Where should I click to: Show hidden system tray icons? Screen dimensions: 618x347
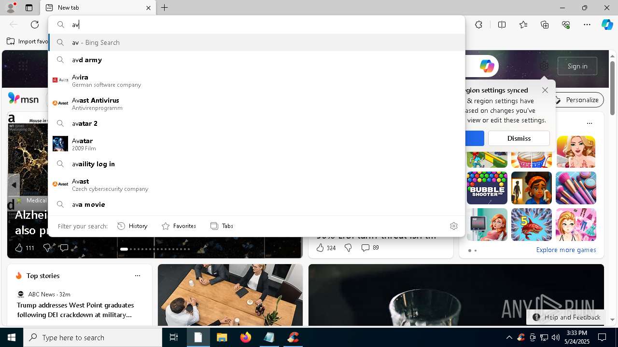pyautogui.click(x=509, y=337)
